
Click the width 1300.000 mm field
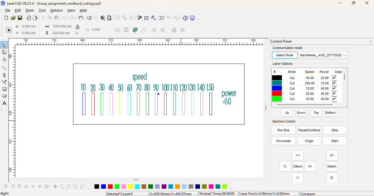62,26
